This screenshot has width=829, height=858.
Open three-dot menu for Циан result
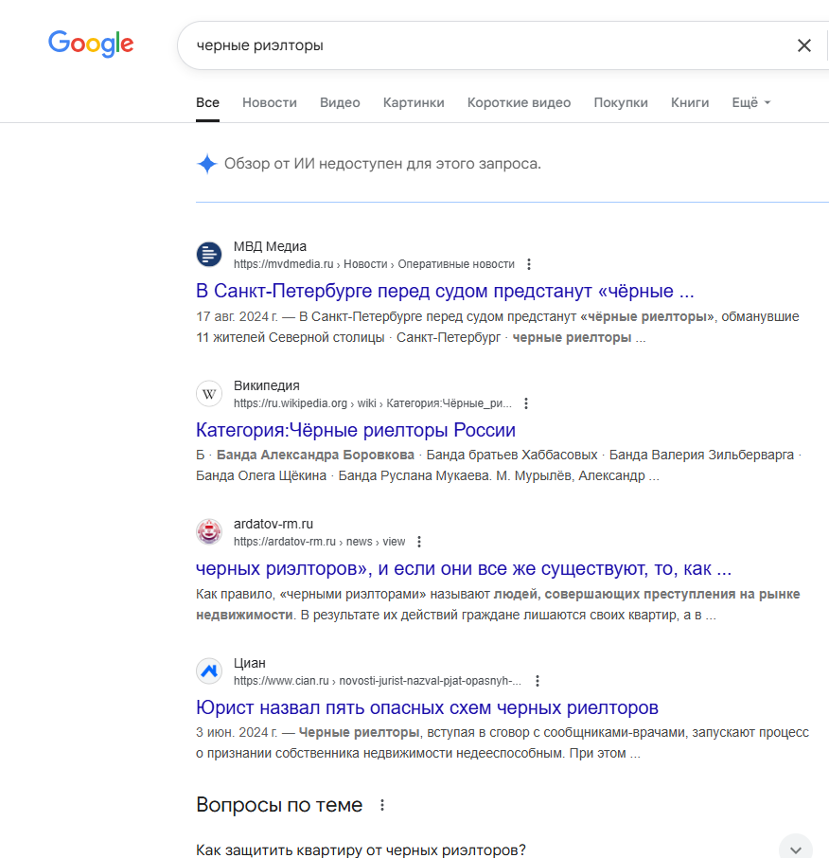point(538,681)
